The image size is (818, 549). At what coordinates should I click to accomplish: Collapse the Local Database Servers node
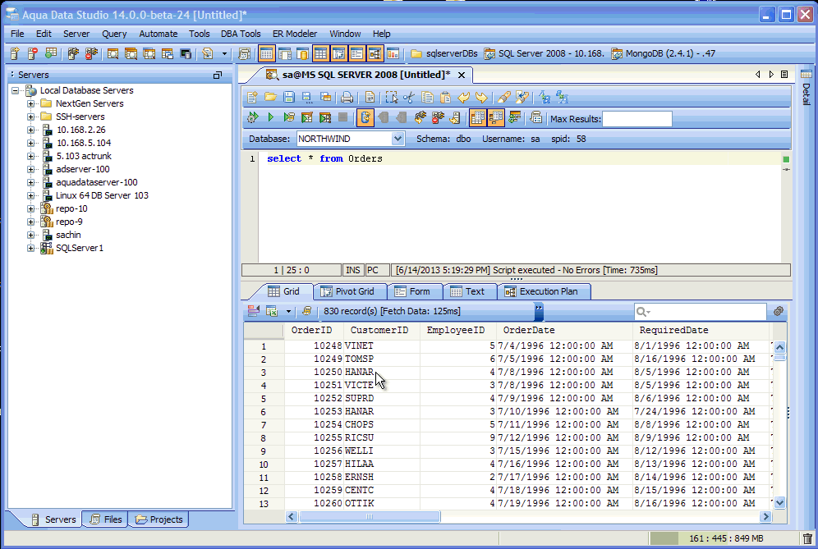(x=15, y=90)
